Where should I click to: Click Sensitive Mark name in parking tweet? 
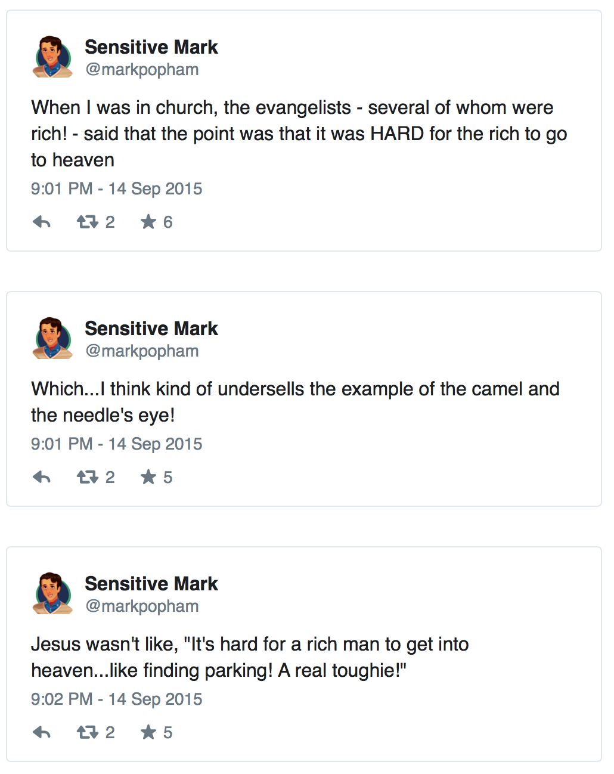click(151, 584)
